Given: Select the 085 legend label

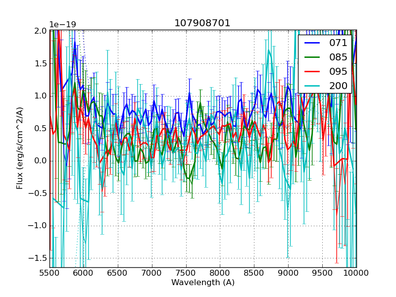Looking at the screenshot, I should coord(338,57).
